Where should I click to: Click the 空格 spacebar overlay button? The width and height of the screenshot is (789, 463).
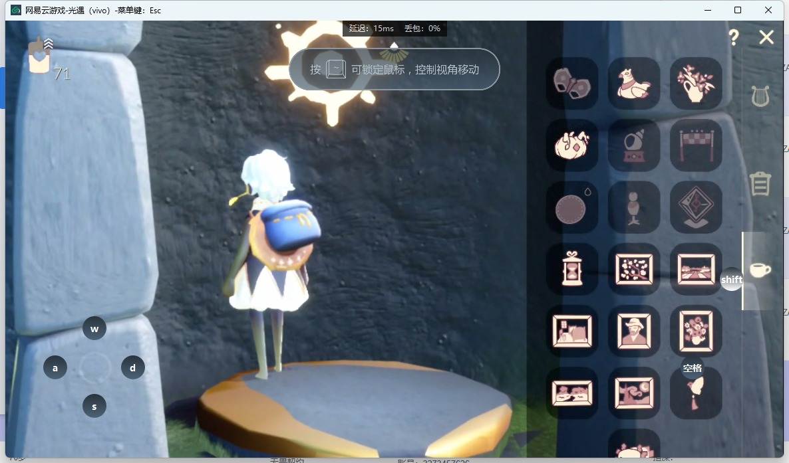[693, 368]
